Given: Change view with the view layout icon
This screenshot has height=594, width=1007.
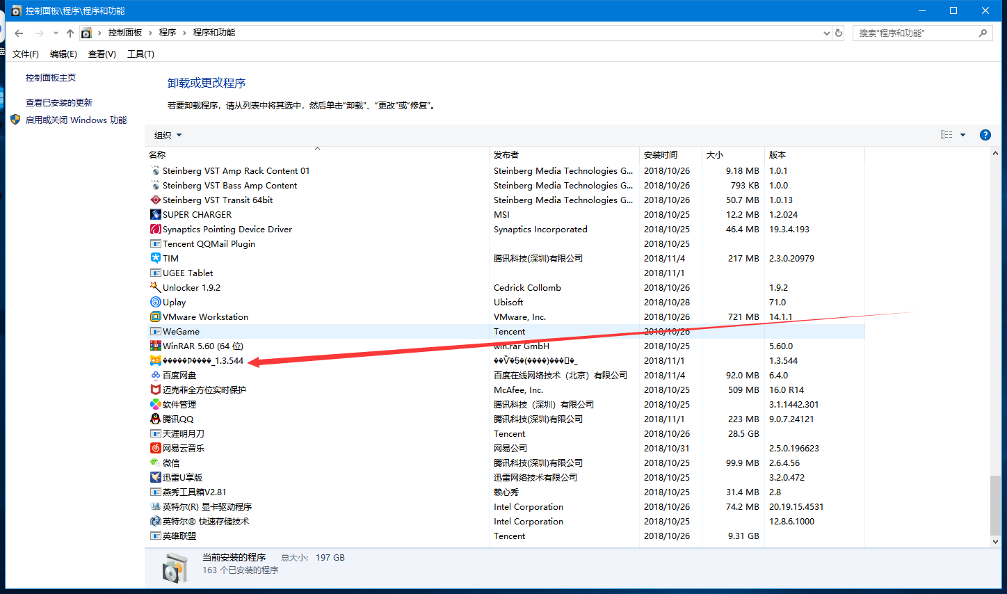Looking at the screenshot, I should coord(946,135).
